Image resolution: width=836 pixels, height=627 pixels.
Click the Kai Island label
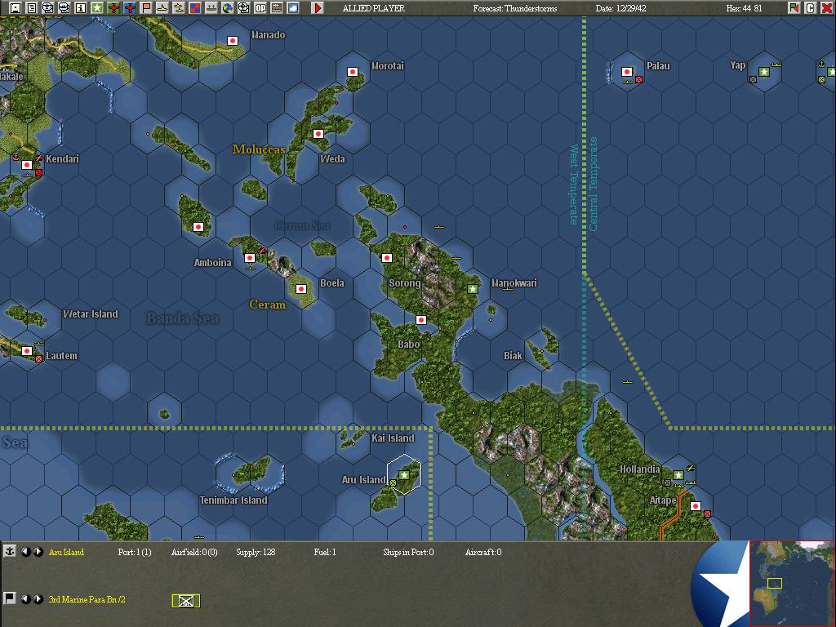(393, 438)
